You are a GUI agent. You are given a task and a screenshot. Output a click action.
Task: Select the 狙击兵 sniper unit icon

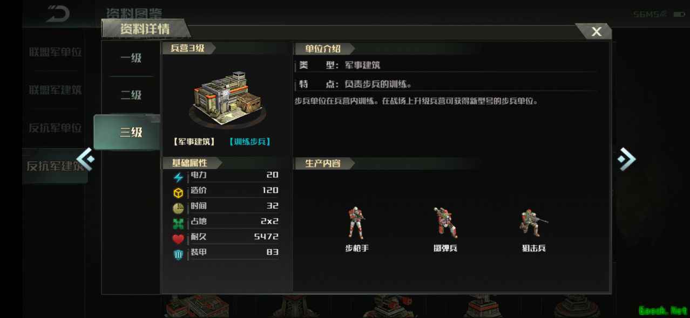point(533,223)
